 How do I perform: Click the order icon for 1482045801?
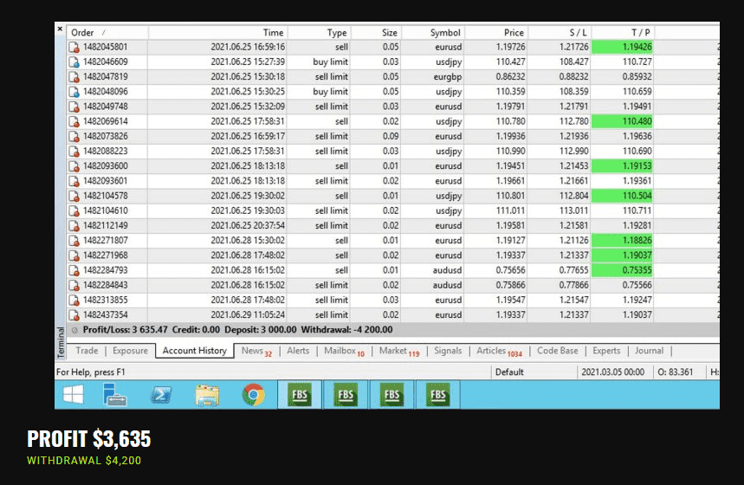coord(74,47)
